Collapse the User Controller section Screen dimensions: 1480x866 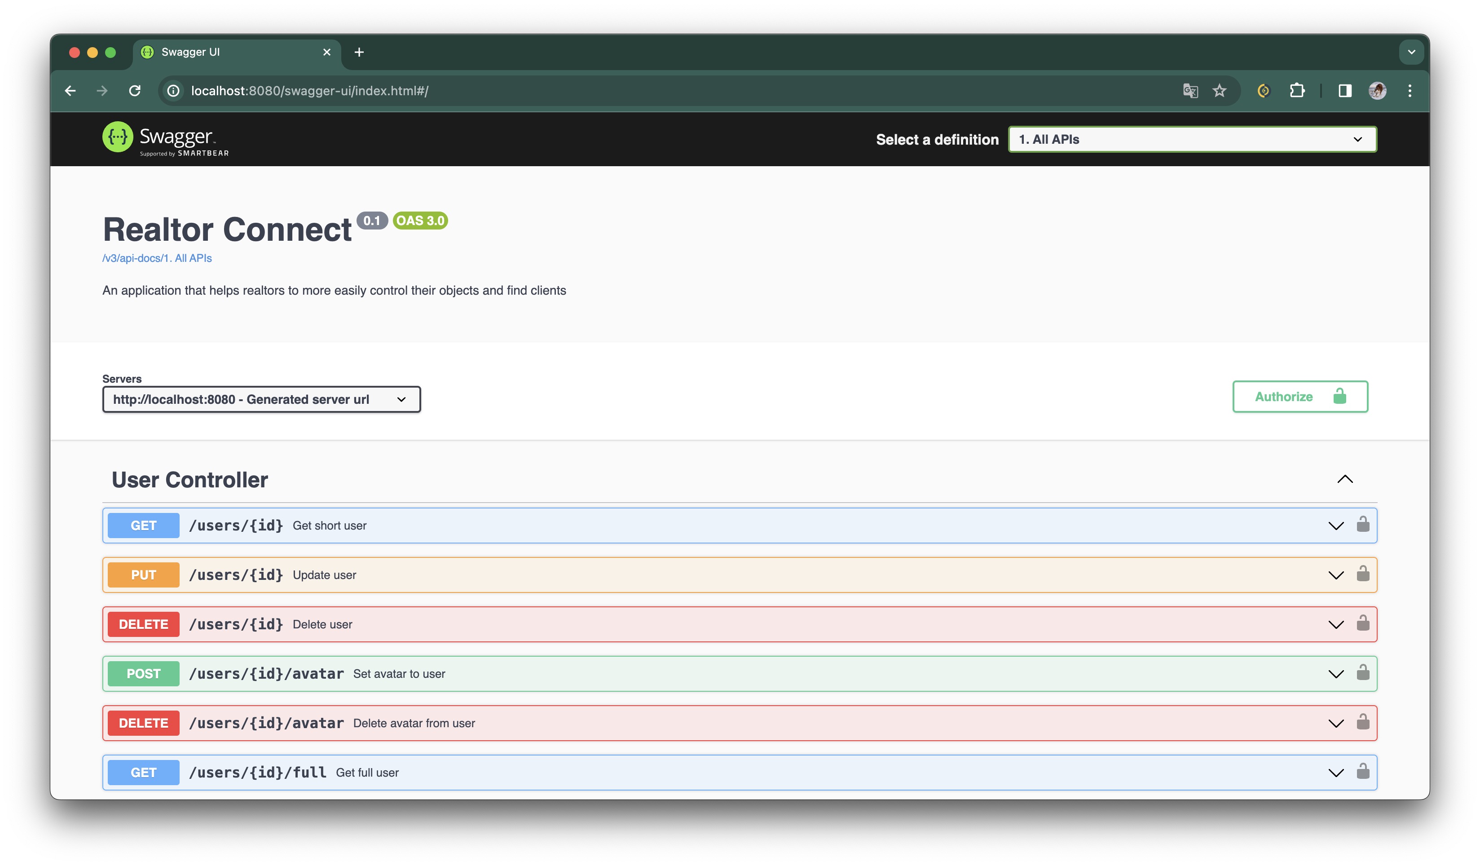tap(1345, 479)
